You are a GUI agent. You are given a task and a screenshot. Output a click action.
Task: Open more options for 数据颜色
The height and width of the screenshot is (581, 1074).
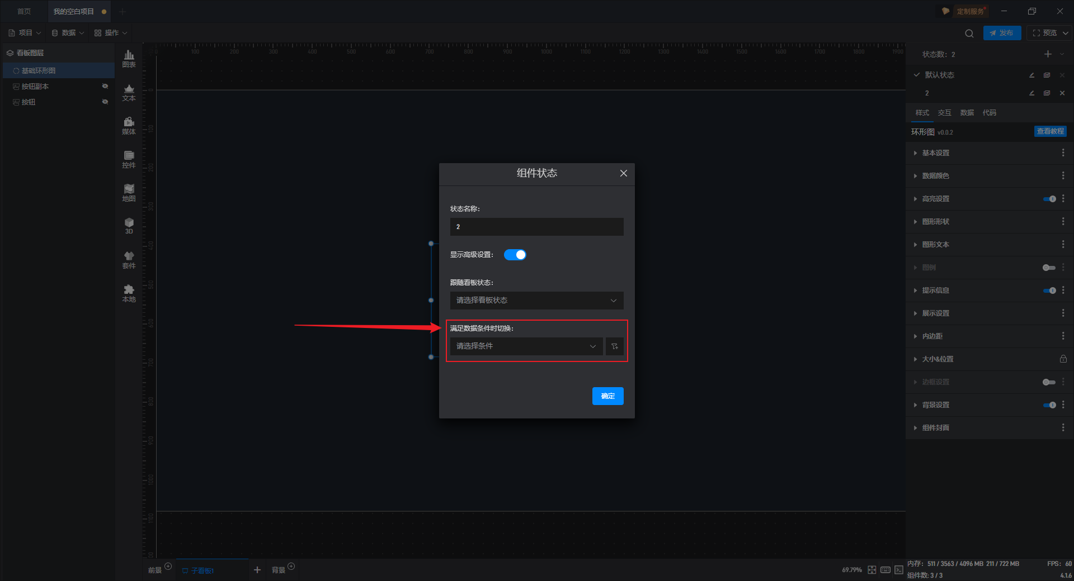1063,175
